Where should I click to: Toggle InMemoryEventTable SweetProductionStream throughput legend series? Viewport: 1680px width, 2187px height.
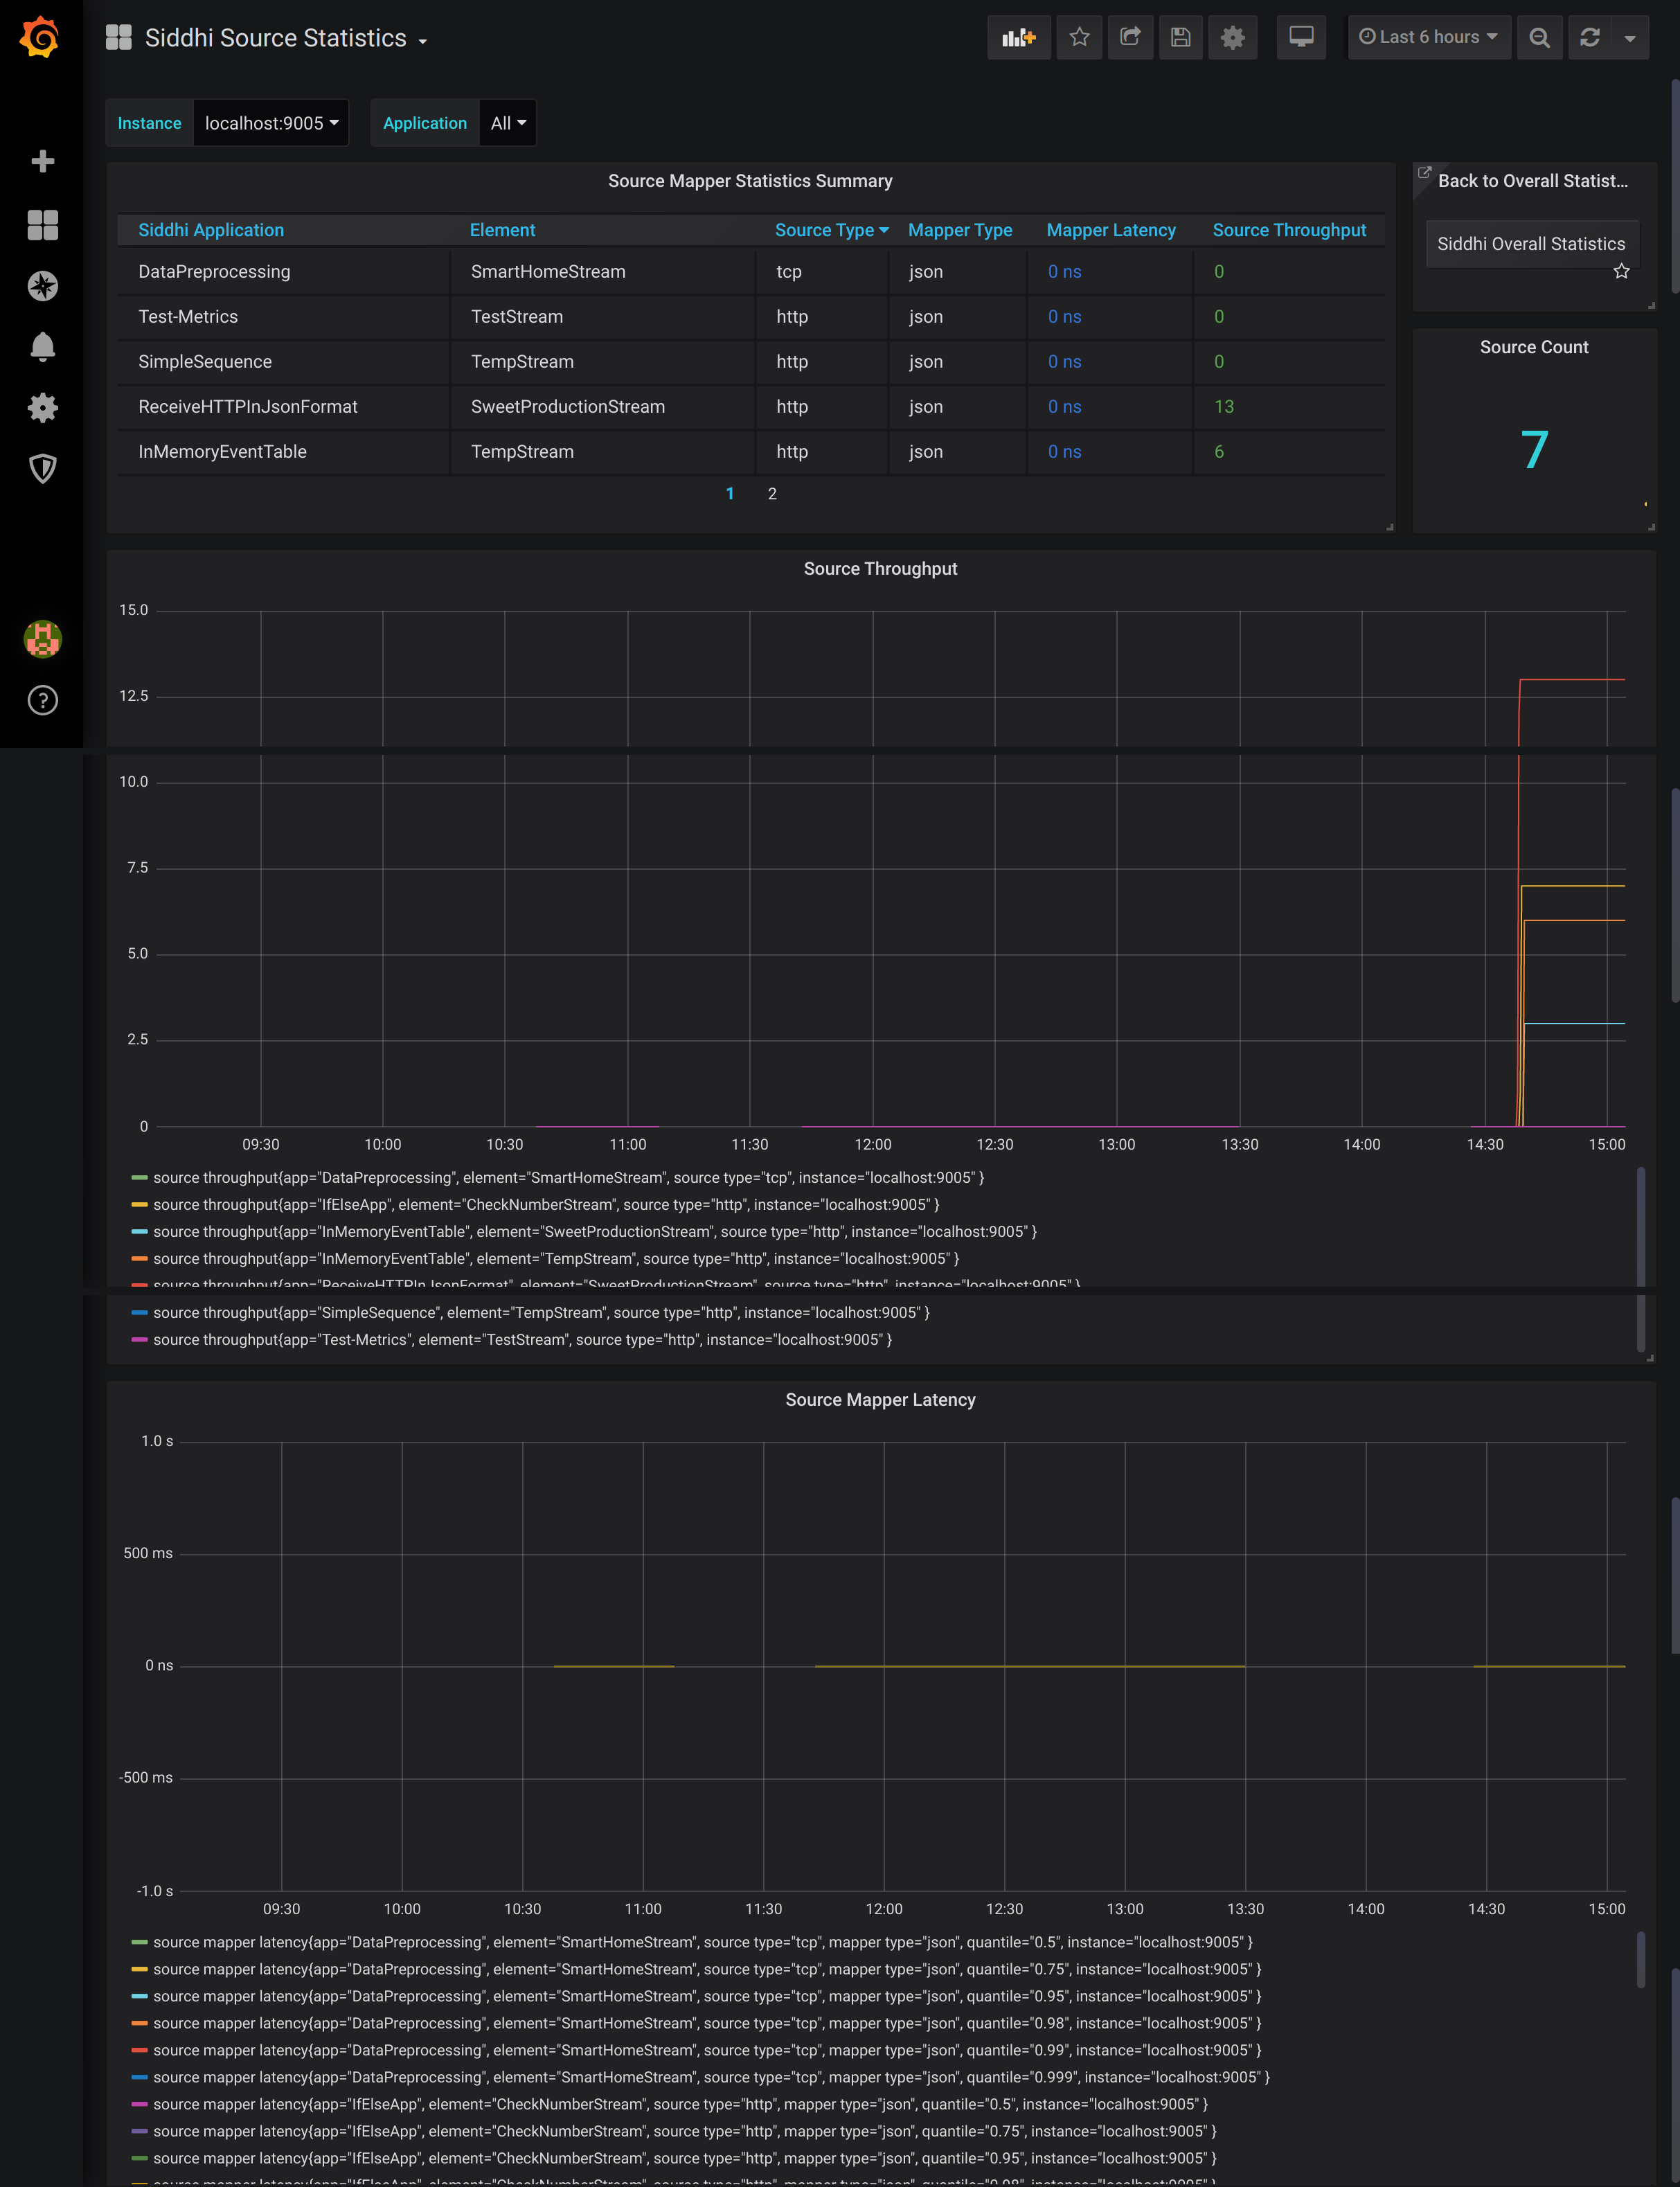595,1232
